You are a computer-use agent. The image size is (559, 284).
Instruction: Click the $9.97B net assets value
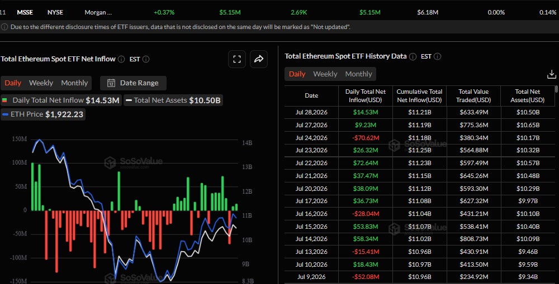[x=528, y=201]
